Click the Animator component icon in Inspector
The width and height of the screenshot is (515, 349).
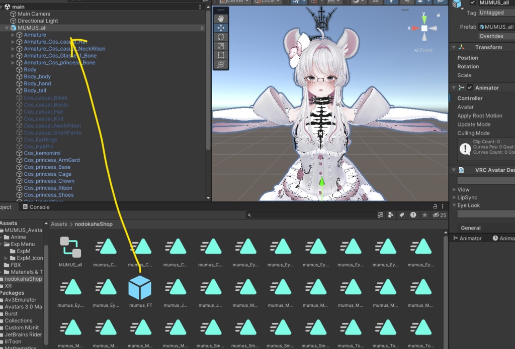[461, 88]
